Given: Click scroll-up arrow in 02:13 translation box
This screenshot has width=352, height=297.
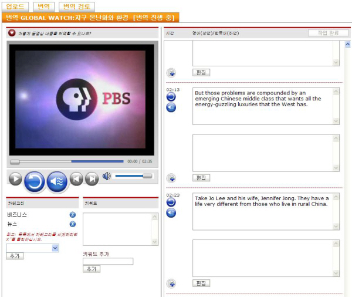Looking at the screenshot, I should coord(336,139).
